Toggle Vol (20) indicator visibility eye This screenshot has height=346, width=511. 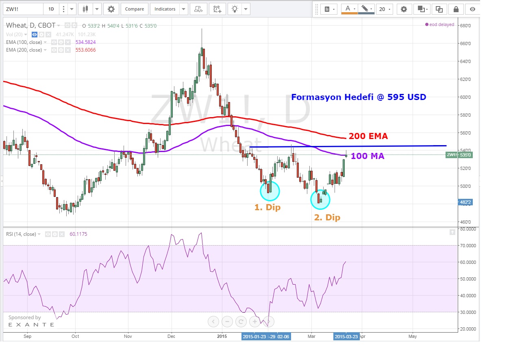(x=35, y=35)
